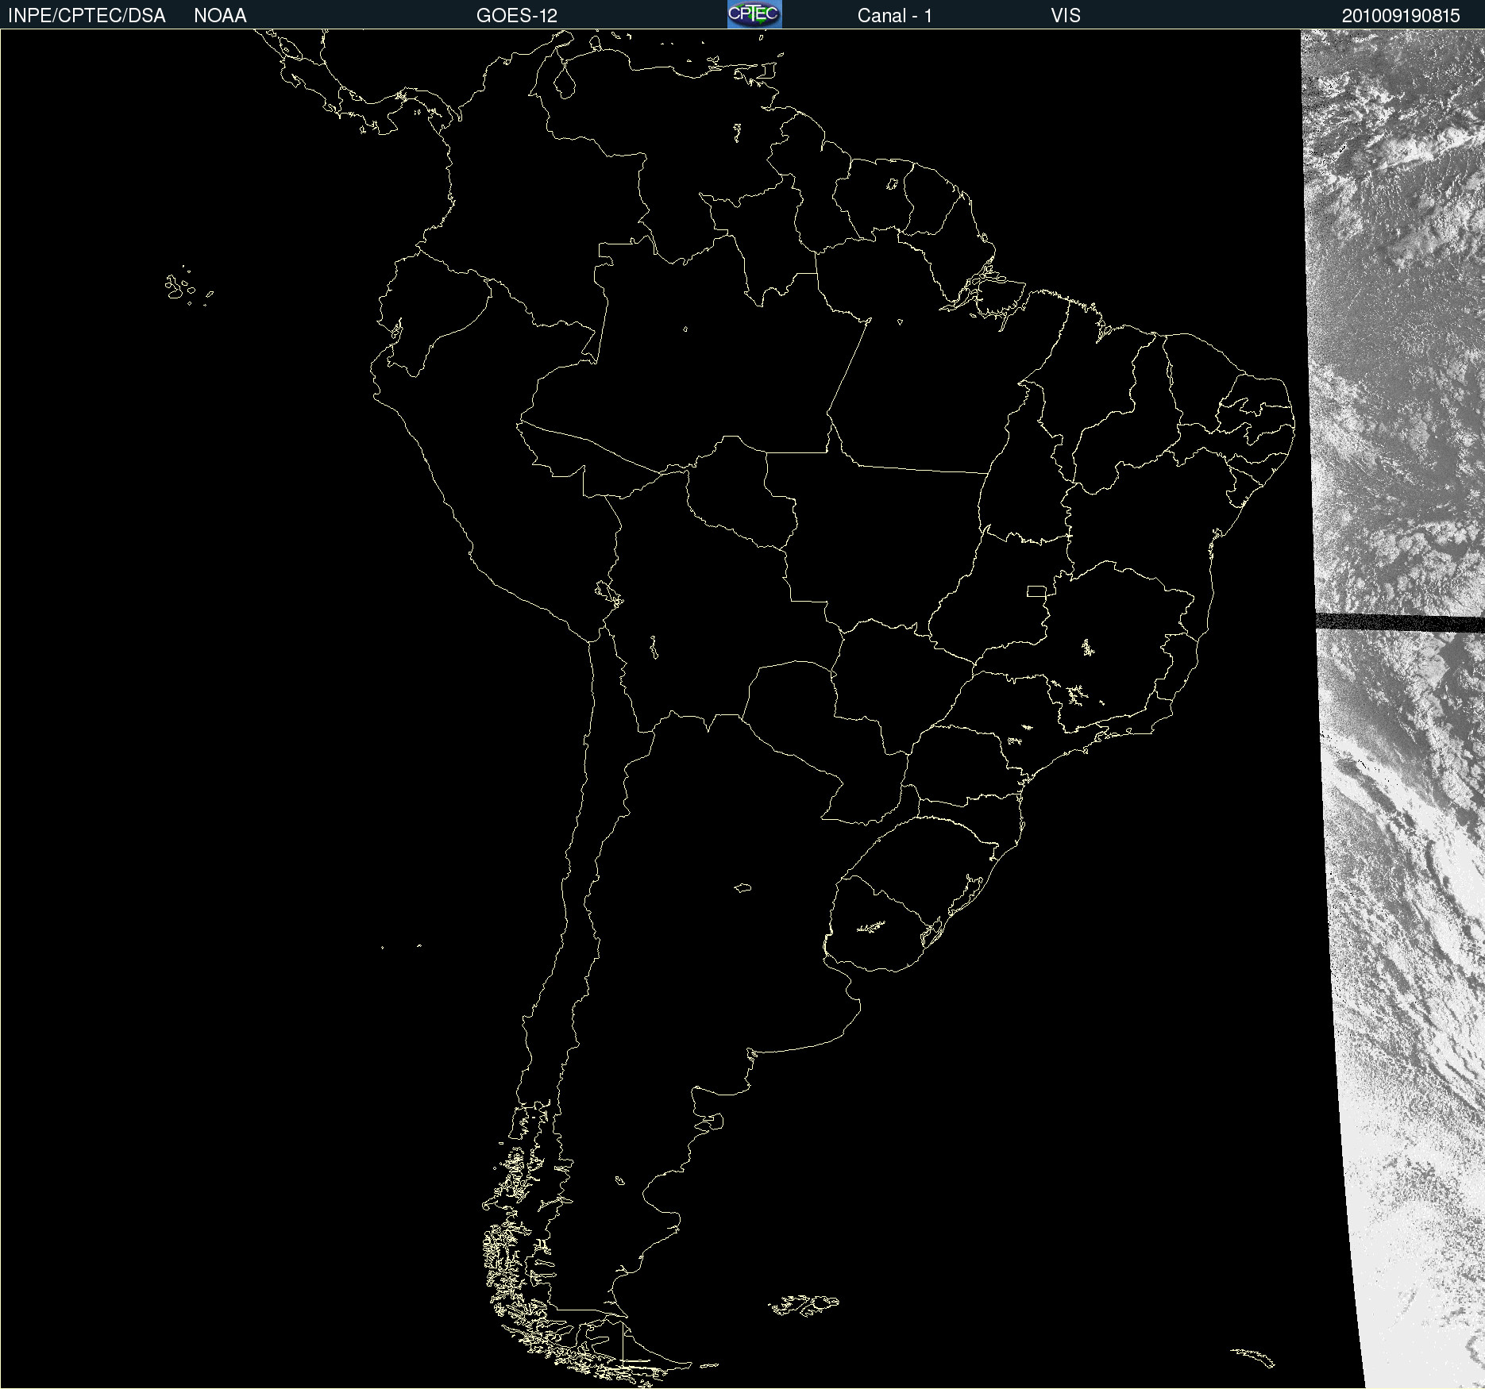Click the 201009190815 timestamp
Image resolution: width=1485 pixels, height=1389 pixels.
[x=1401, y=16]
